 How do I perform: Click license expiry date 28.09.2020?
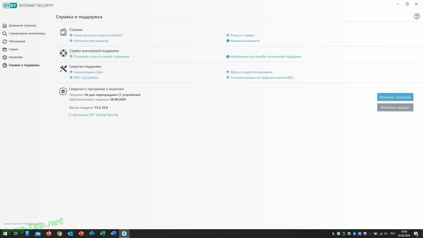click(x=118, y=99)
